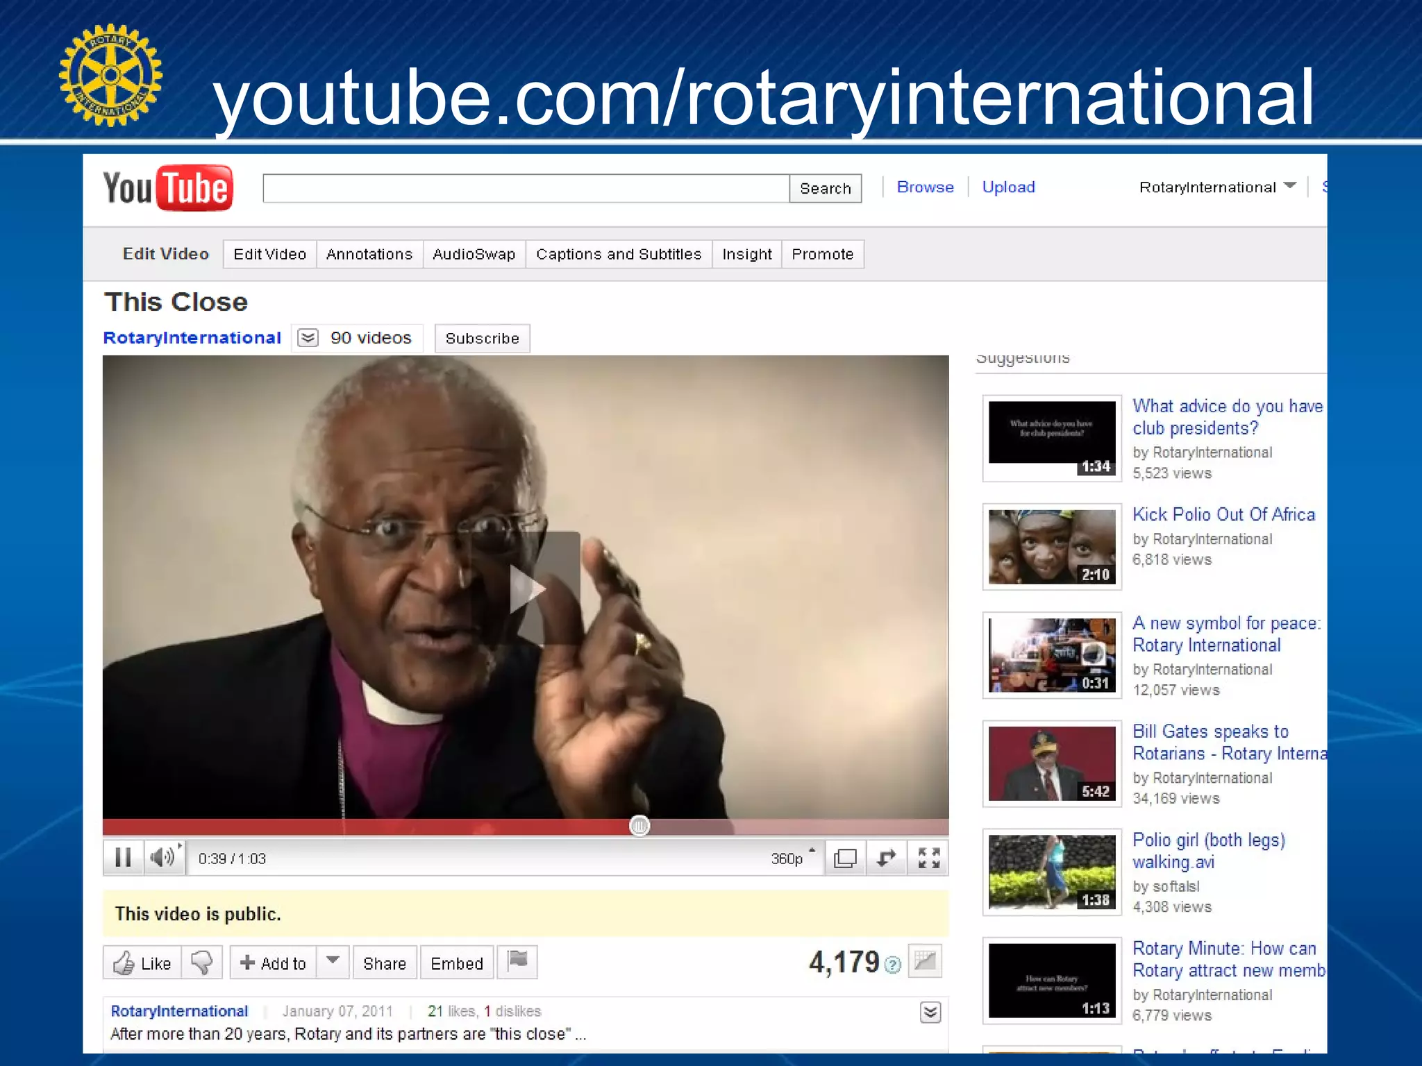The width and height of the screenshot is (1422, 1066).
Task: Click the Embed button
Action: pos(457,963)
